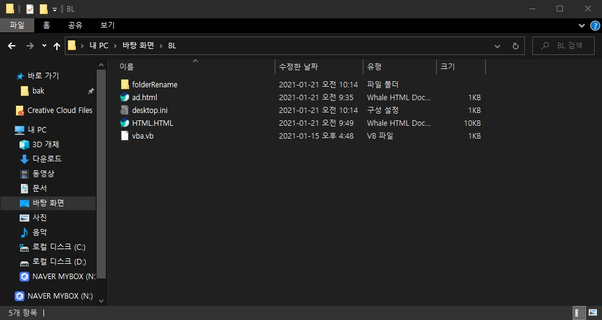Open the 보기 ribbon tab
The height and width of the screenshot is (320, 602).
(x=108, y=25)
